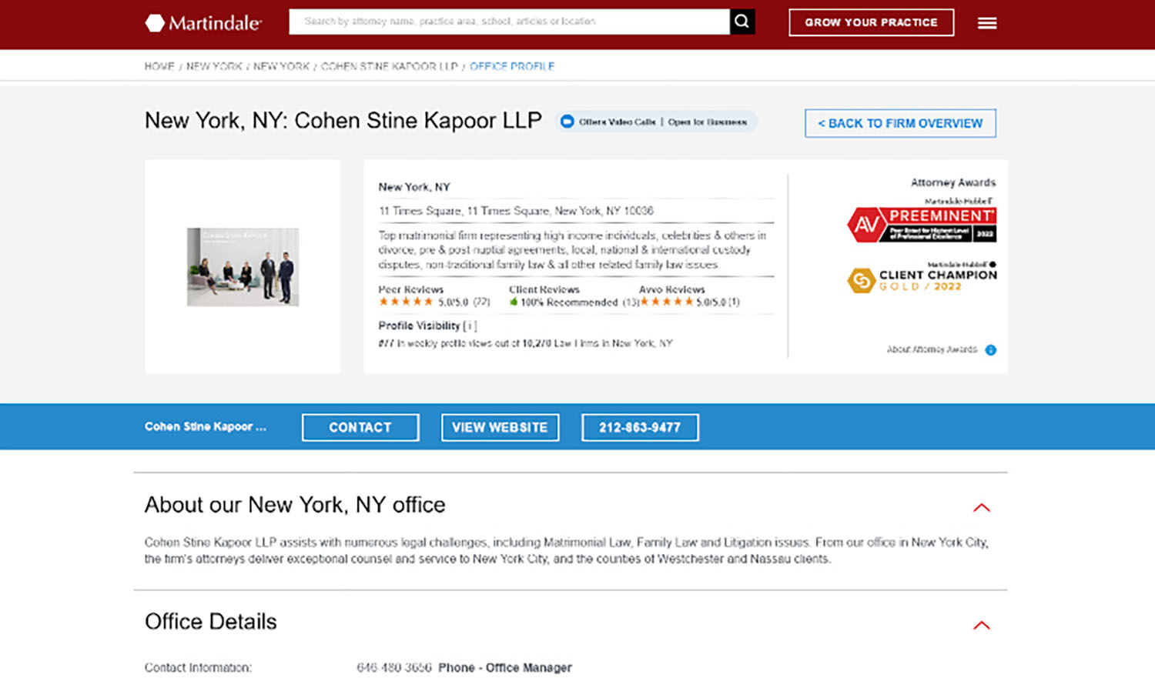
Task: Open View Website
Action: [500, 428]
